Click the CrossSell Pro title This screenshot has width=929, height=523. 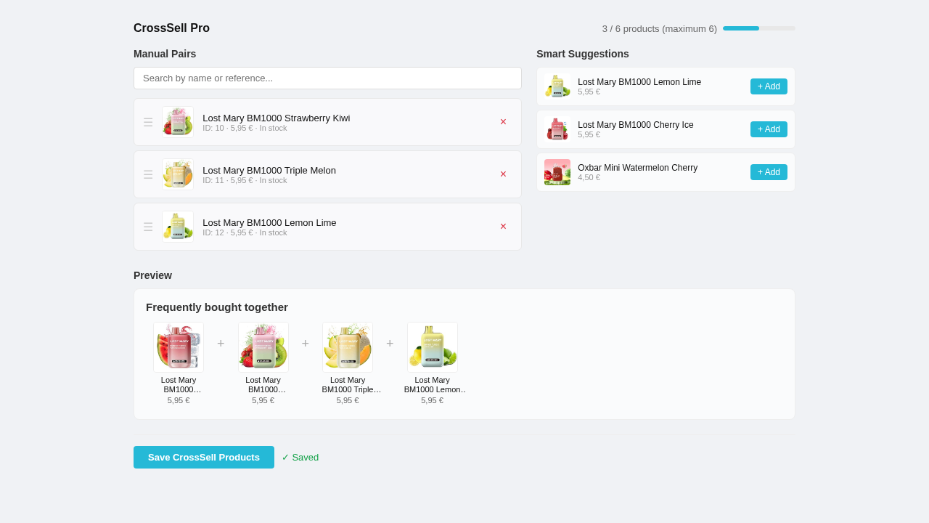point(171,28)
